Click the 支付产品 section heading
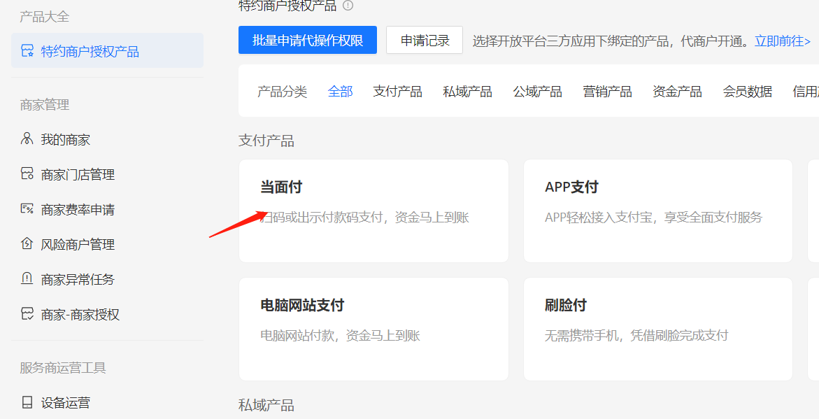 (x=266, y=141)
